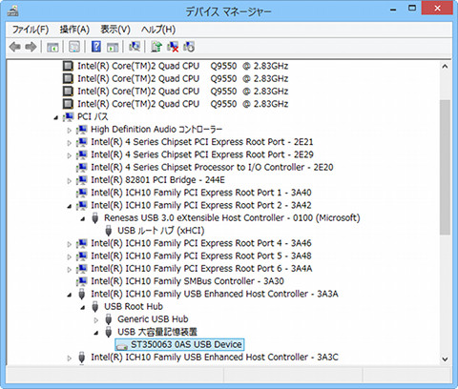Open the 操作(A) menu

click(x=74, y=30)
